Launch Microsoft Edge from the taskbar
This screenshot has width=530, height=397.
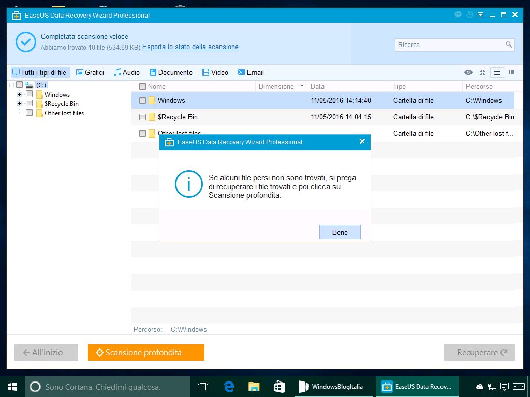click(x=229, y=387)
